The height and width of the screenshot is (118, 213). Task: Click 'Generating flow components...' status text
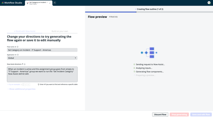coord(150,72)
